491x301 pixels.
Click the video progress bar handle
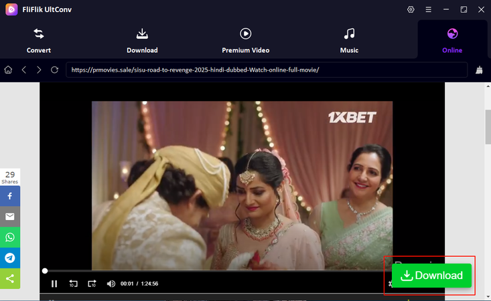click(x=45, y=271)
